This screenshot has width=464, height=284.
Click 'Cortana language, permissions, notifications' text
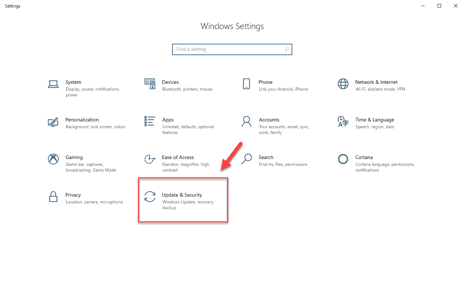385,167
